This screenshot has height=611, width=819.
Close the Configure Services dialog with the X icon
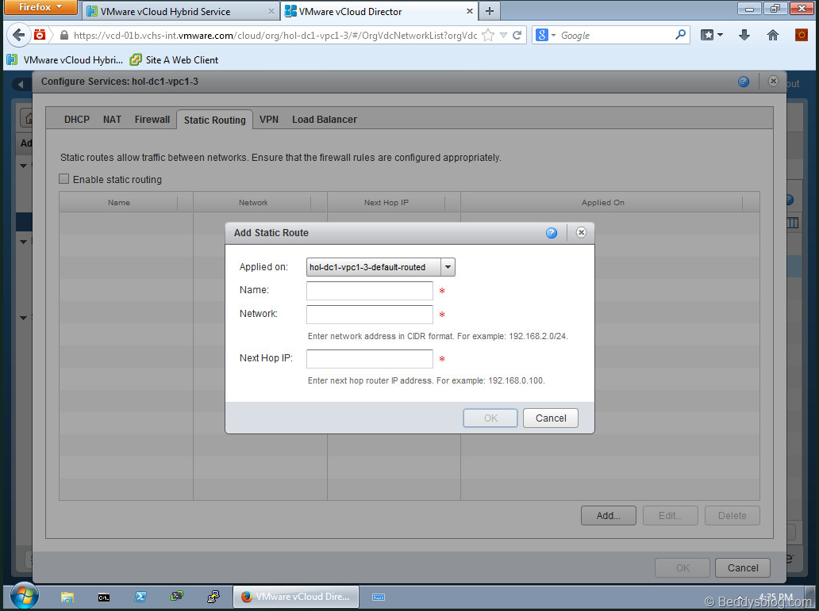[x=773, y=81]
